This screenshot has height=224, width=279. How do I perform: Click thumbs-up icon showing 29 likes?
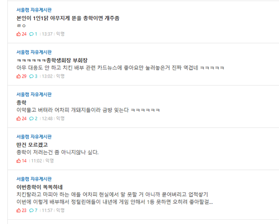pos(19,76)
